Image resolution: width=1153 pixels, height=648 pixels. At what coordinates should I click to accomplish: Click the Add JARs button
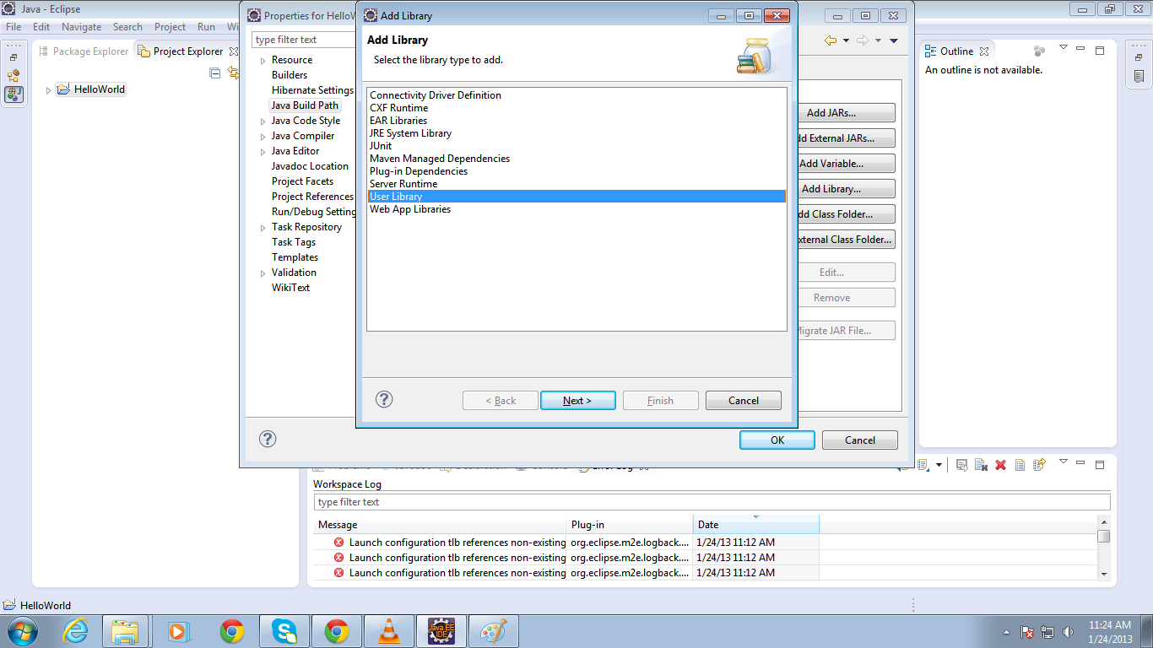click(x=831, y=113)
